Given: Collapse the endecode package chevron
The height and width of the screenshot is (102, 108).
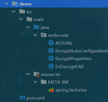Looking at the screenshot, I should pyautogui.click(x=35, y=35).
